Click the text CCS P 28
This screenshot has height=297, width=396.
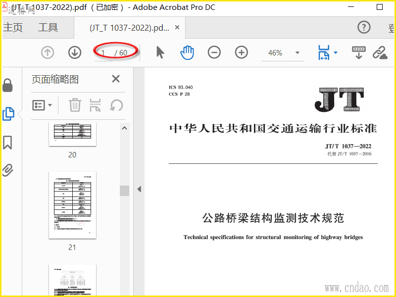179,94
